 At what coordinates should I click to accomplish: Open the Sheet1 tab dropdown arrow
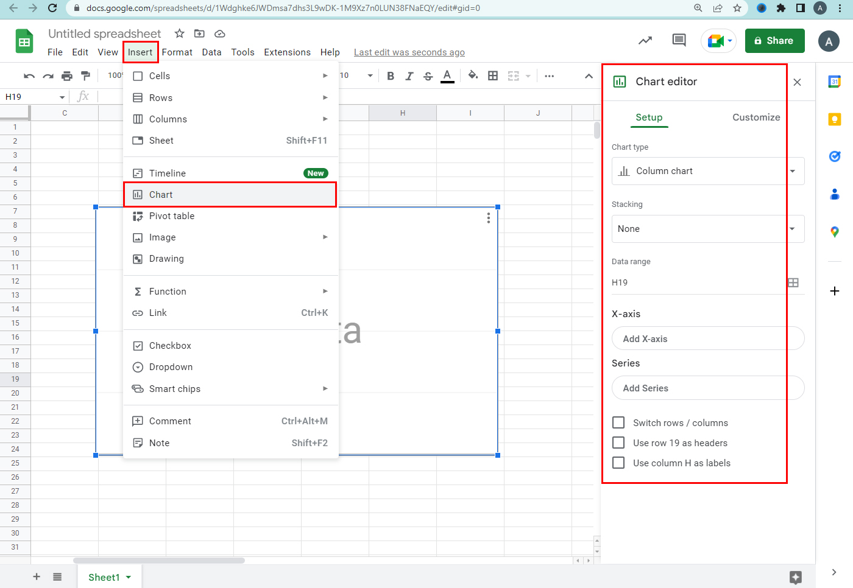pos(129,577)
